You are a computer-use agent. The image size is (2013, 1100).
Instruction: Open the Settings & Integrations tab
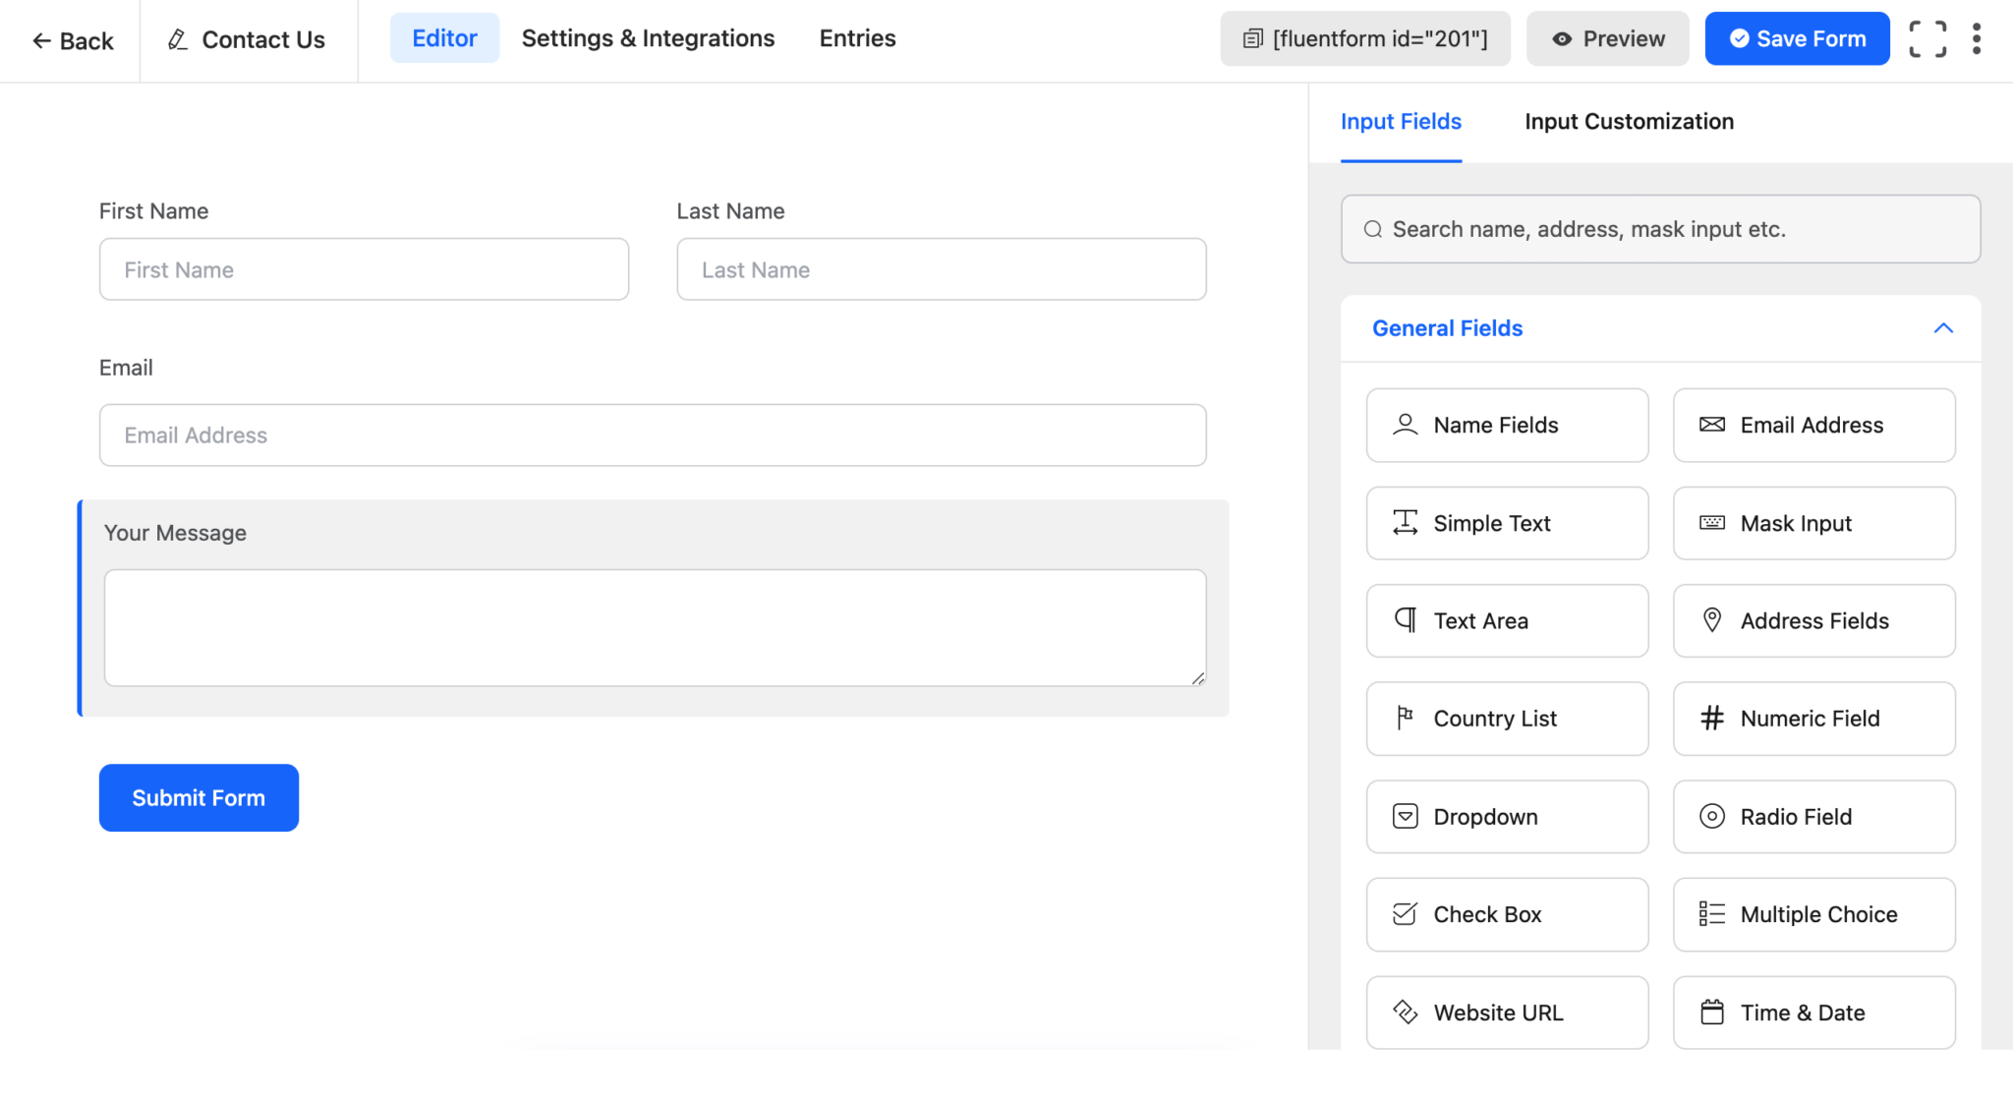point(648,38)
